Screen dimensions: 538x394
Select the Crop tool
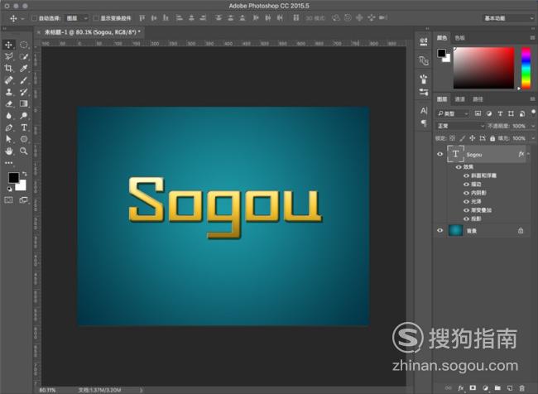click(8, 68)
